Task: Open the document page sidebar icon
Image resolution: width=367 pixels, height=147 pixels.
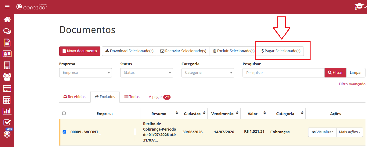Action: pos(7,43)
